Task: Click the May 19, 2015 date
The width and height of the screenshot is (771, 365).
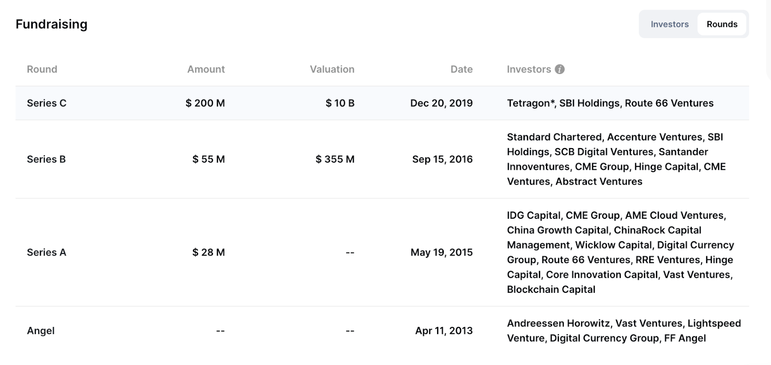Action: coord(441,252)
